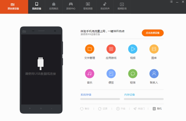The height and width of the screenshot is (121, 186).
Task: Open the 视频 video icon
Action: [x=133, y=49]
